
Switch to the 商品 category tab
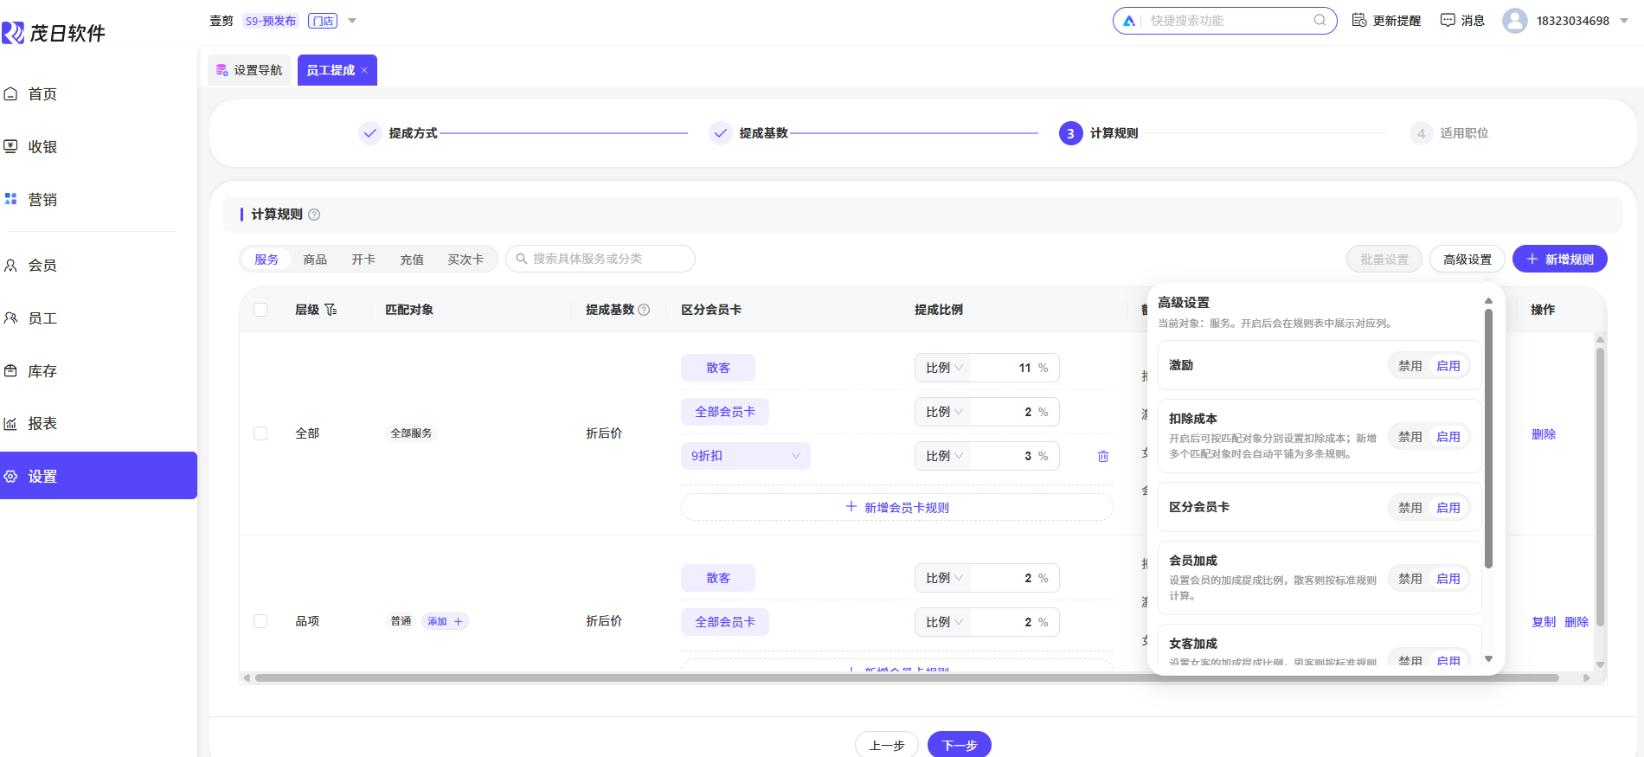(315, 259)
